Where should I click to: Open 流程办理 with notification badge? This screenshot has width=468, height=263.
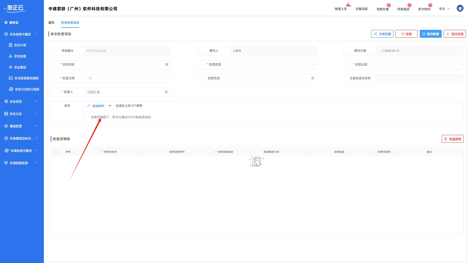(x=382, y=9)
